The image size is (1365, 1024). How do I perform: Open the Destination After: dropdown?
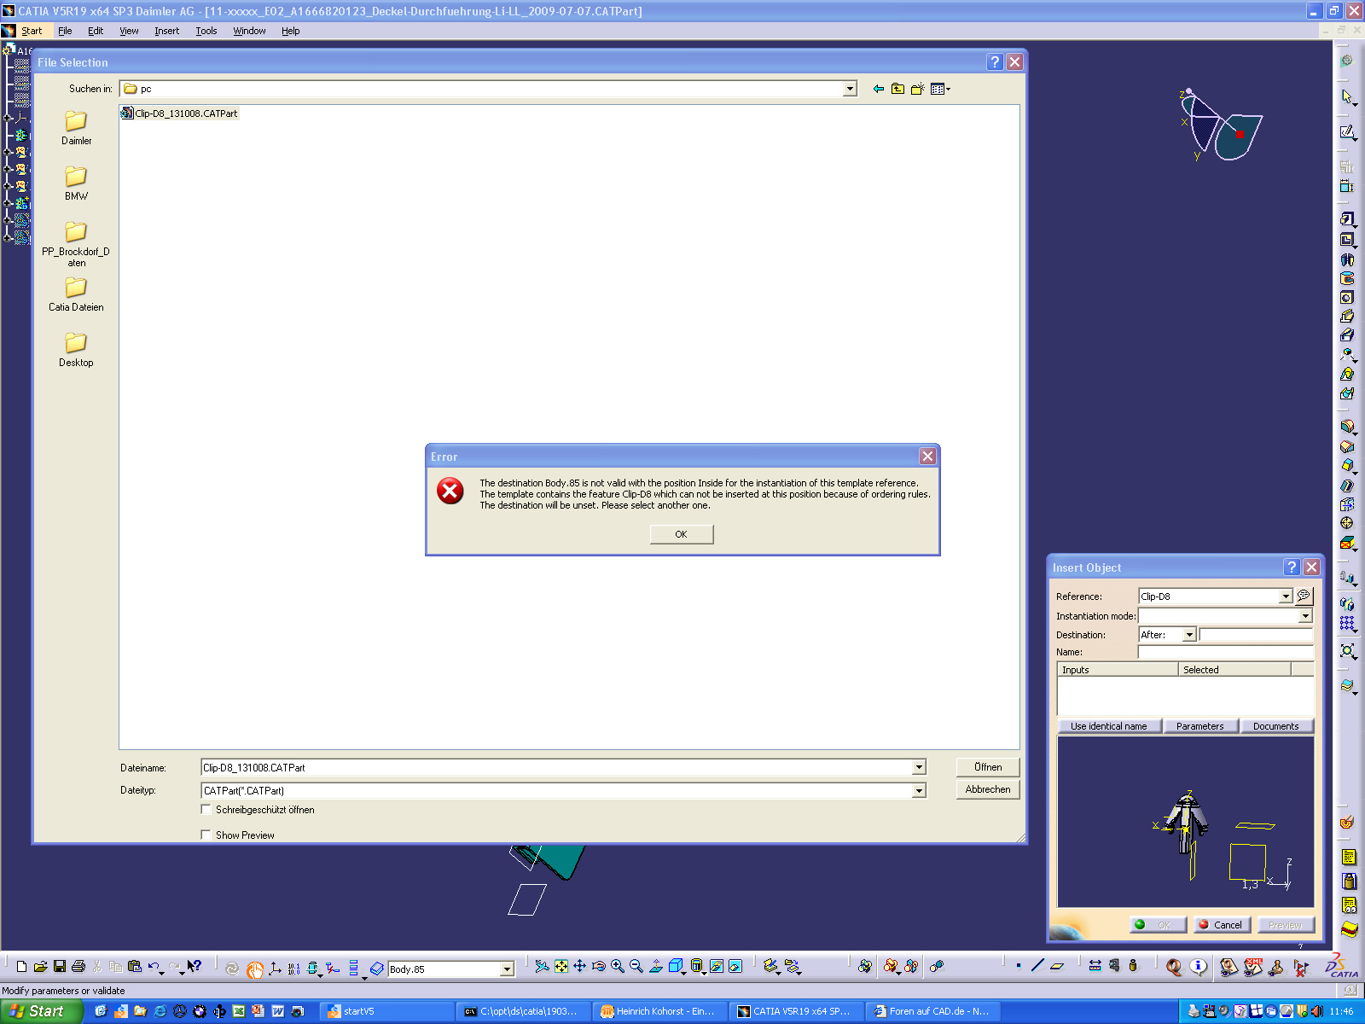[1189, 635]
